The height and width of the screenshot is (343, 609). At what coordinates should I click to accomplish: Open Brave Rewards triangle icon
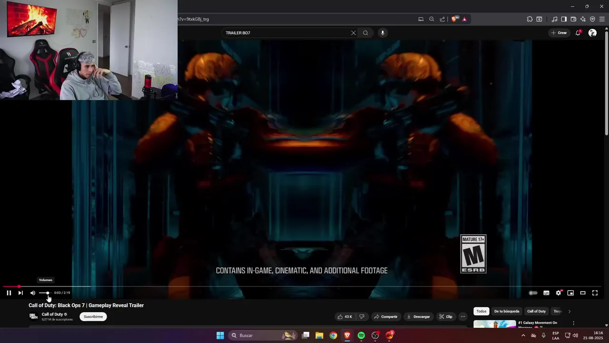tap(464, 19)
